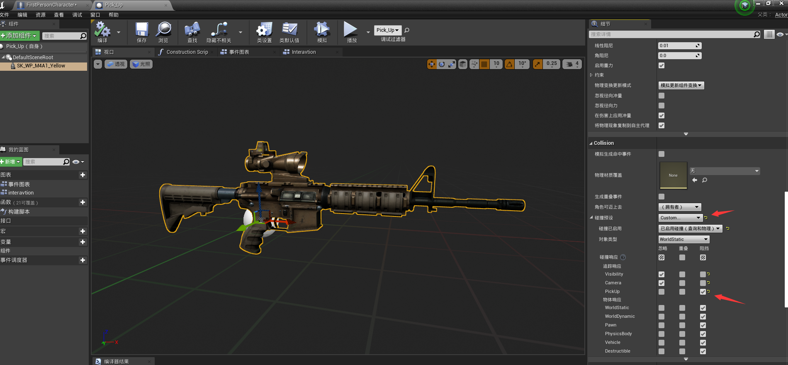Toggle 隐藏不相关 hide unrelated icon
Screen dimensions: 788x365
pyautogui.click(x=219, y=32)
